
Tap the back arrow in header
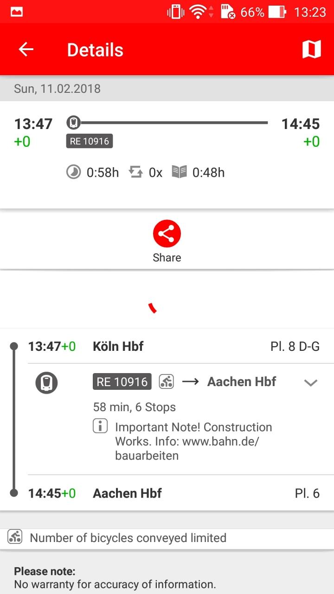26,50
